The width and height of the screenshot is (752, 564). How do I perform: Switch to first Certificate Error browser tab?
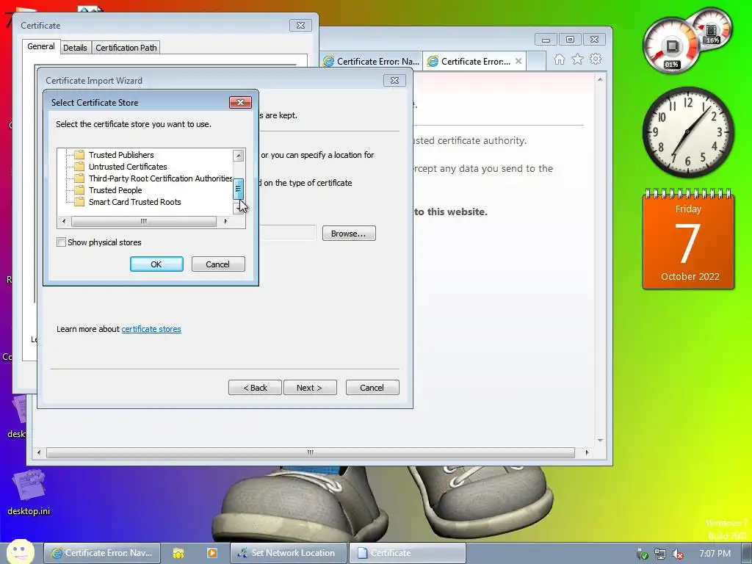[372, 62]
